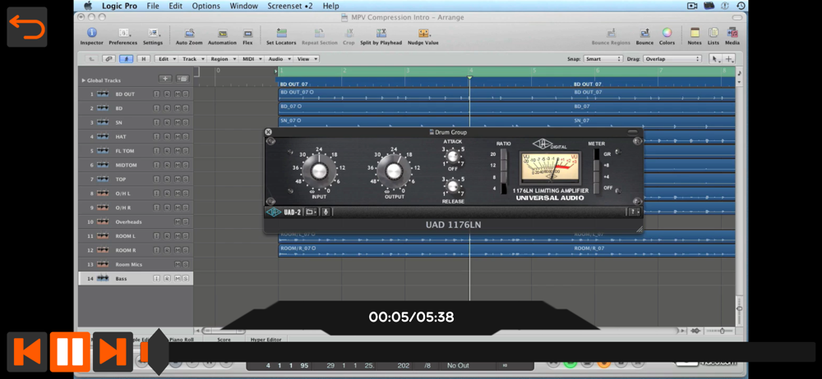This screenshot has width=822, height=379.
Task: Open the File menu
Action: click(153, 6)
